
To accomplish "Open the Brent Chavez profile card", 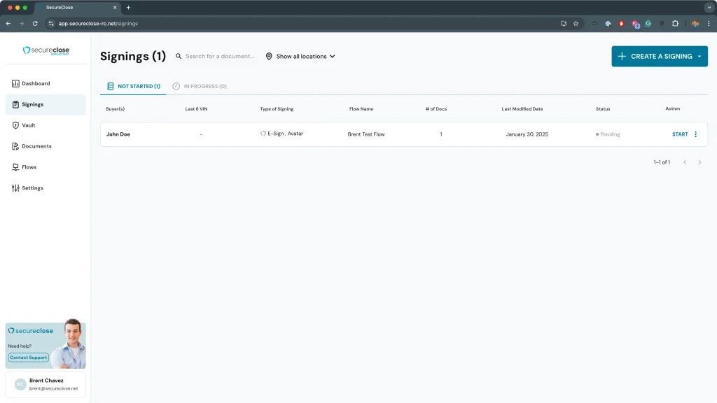I will (46, 384).
